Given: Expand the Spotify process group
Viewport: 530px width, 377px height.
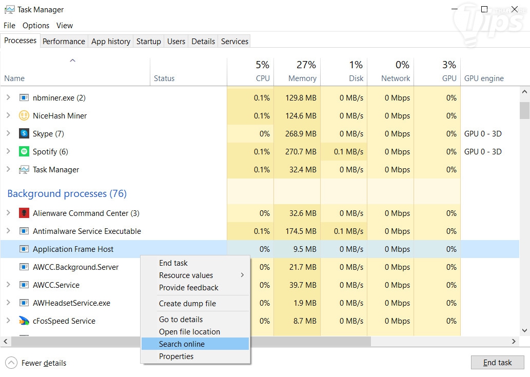Looking at the screenshot, I should click(x=8, y=152).
